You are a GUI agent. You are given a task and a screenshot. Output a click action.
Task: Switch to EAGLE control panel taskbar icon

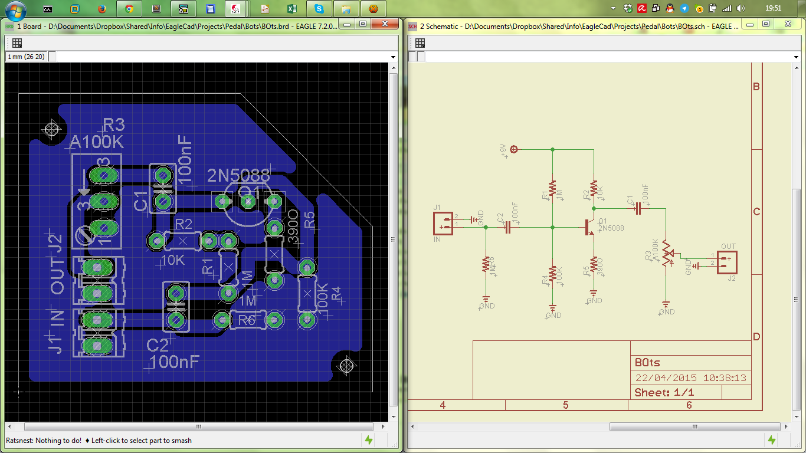(x=236, y=9)
